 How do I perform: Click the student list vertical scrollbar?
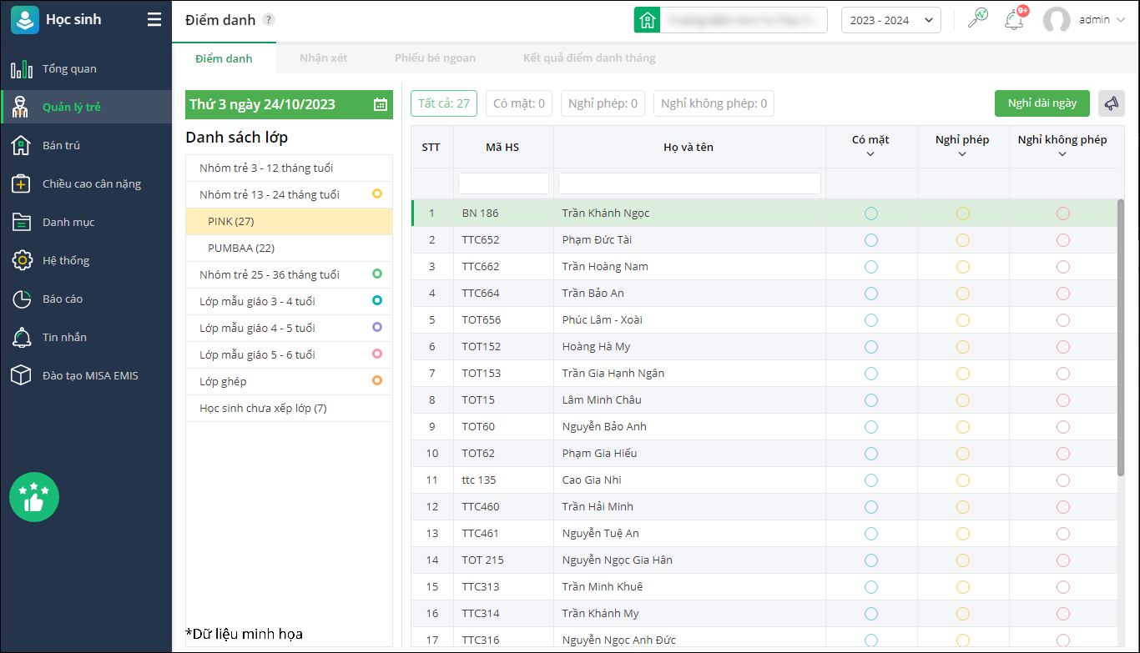[x=1120, y=334]
